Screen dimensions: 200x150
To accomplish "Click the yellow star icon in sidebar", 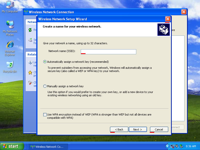I will [30, 72].
